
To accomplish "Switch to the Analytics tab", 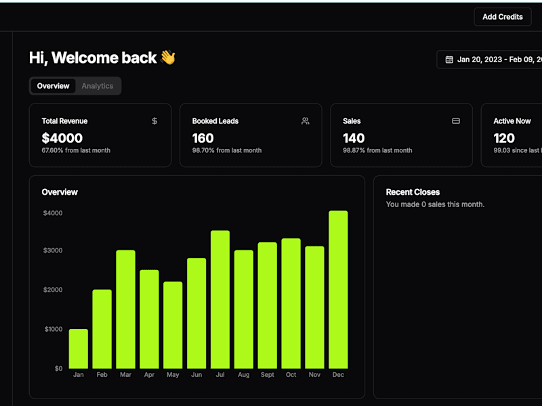I will (x=98, y=86).
